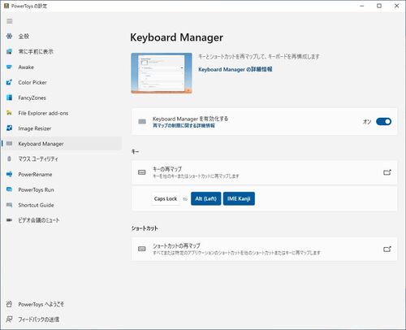Viewport: 406px width, 330px height.
Task: Maximize the PowerToys settings window
Action: (379, 6)
